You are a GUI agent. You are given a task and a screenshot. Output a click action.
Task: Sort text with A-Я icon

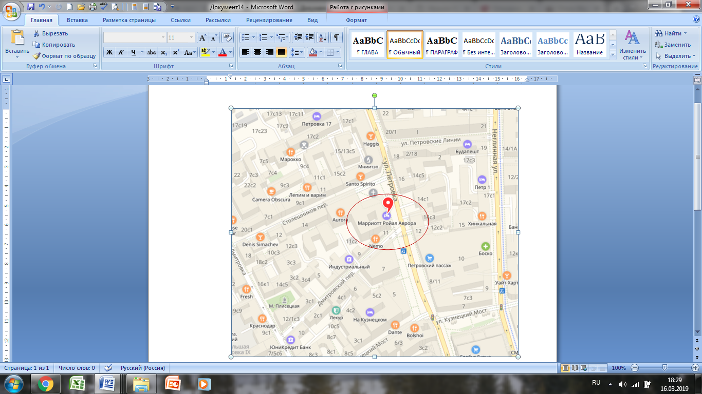323,37
